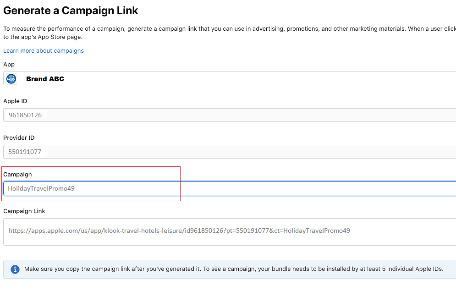Viewport: 456px width, 291px height.
Task: Click the 'Make sure you copy' notice message
Action: 234,269
